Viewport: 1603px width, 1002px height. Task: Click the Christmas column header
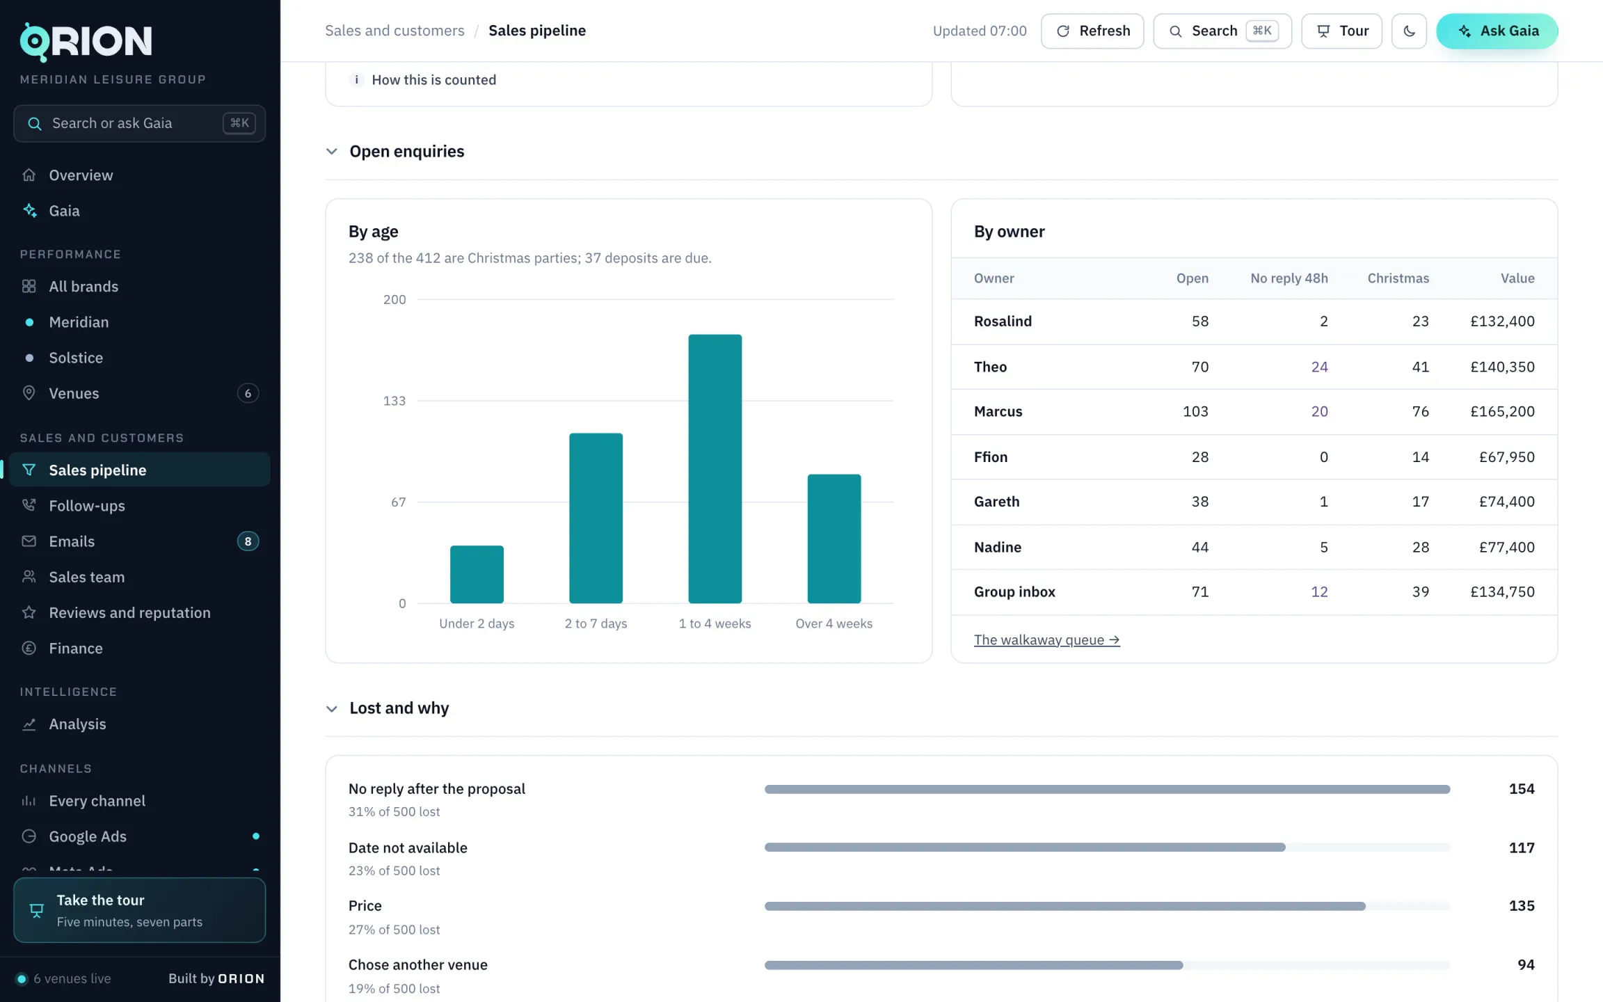[x=1398, y=278]
